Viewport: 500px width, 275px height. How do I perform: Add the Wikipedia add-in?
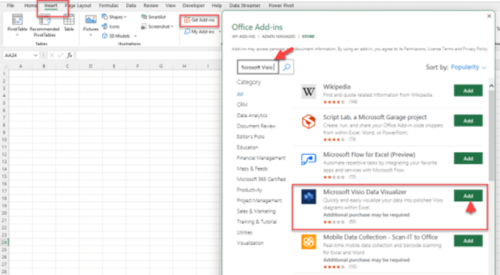[468, 91]
